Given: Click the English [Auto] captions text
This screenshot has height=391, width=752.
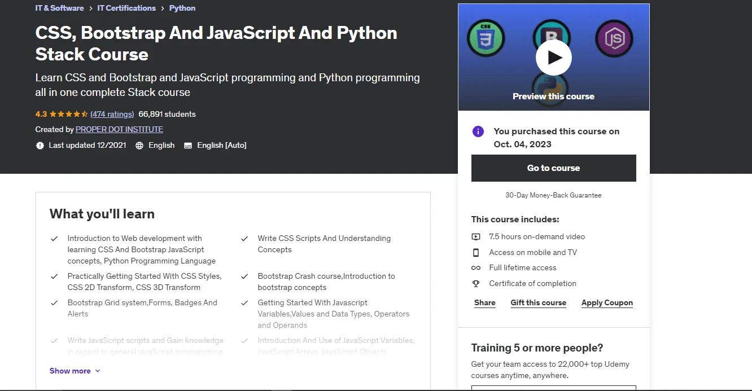Looking at the screenshot, I should [222, 145].
